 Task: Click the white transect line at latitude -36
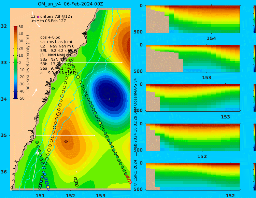pos(46,172)
